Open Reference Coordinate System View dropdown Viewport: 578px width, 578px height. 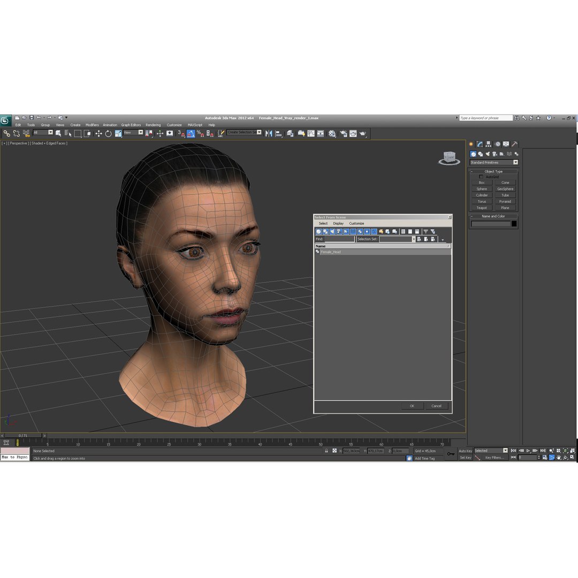tap(133, 132)
